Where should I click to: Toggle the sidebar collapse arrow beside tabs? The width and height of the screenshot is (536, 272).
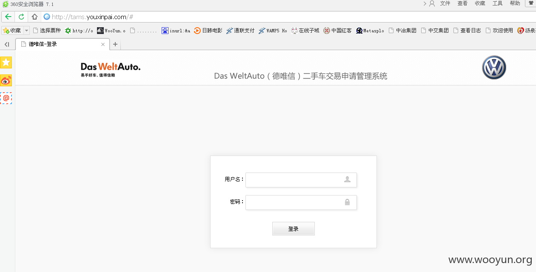(7, 44)
